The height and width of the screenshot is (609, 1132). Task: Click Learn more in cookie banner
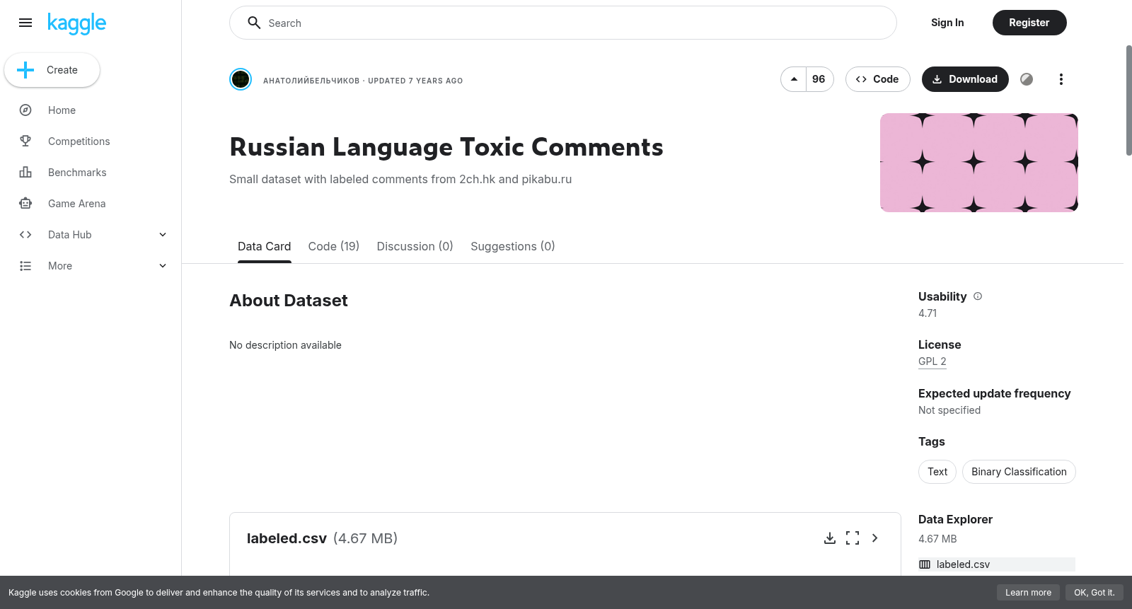(1028, 593)
